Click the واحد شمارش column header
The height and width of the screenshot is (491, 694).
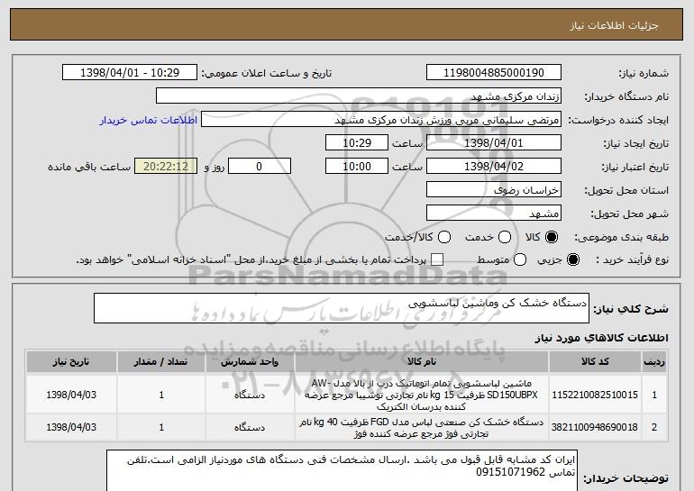[x=250, y=362]
